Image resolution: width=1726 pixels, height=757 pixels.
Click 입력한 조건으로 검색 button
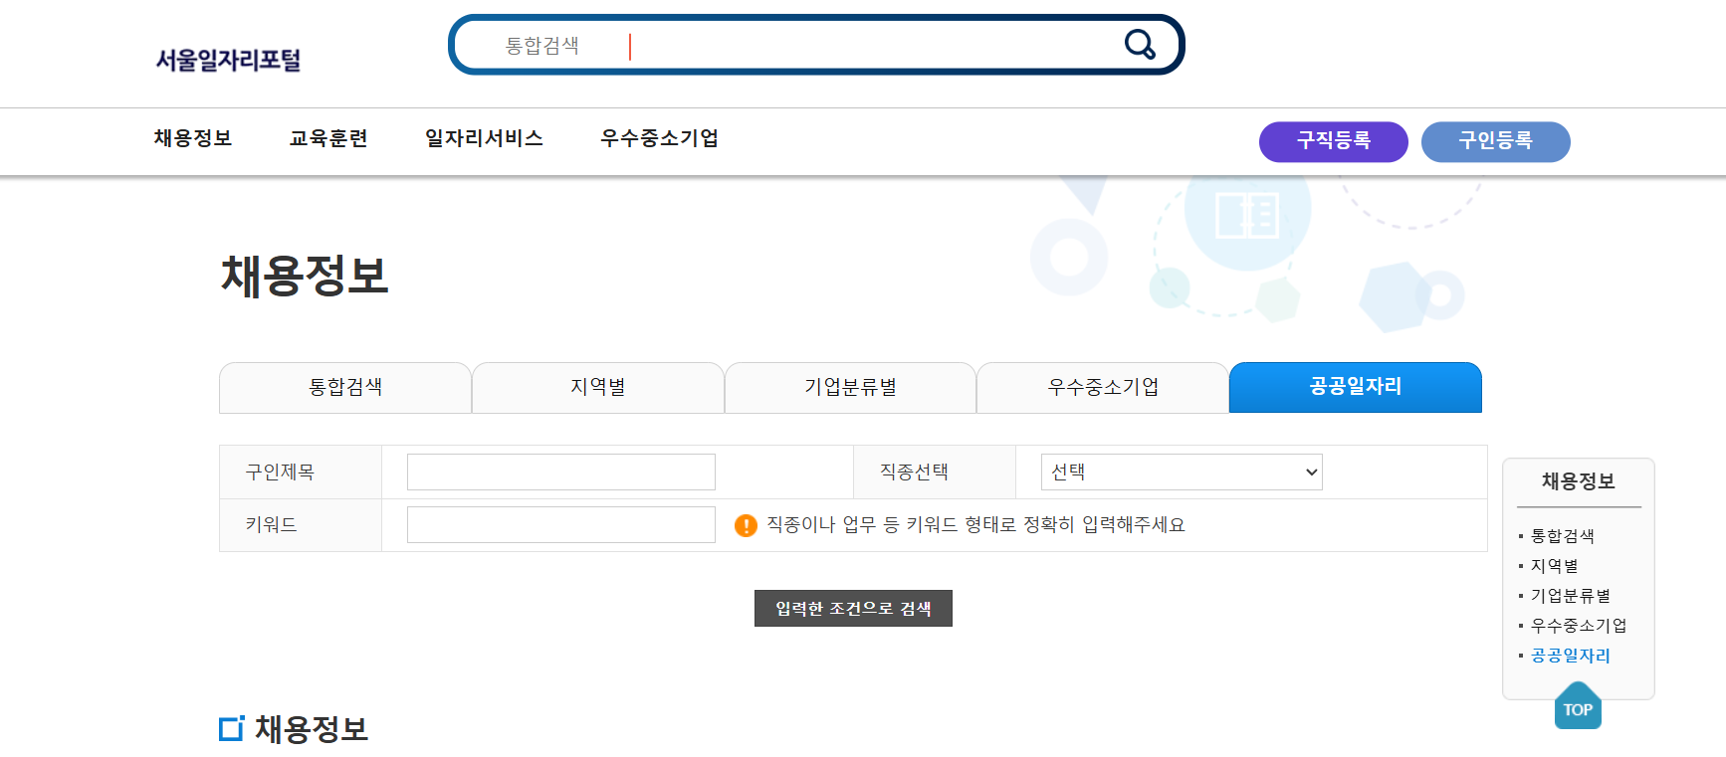853,608
